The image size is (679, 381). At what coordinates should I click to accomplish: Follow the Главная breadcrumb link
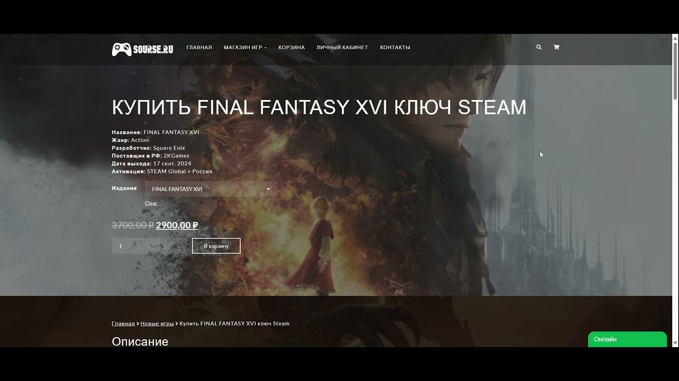point(123,323)
